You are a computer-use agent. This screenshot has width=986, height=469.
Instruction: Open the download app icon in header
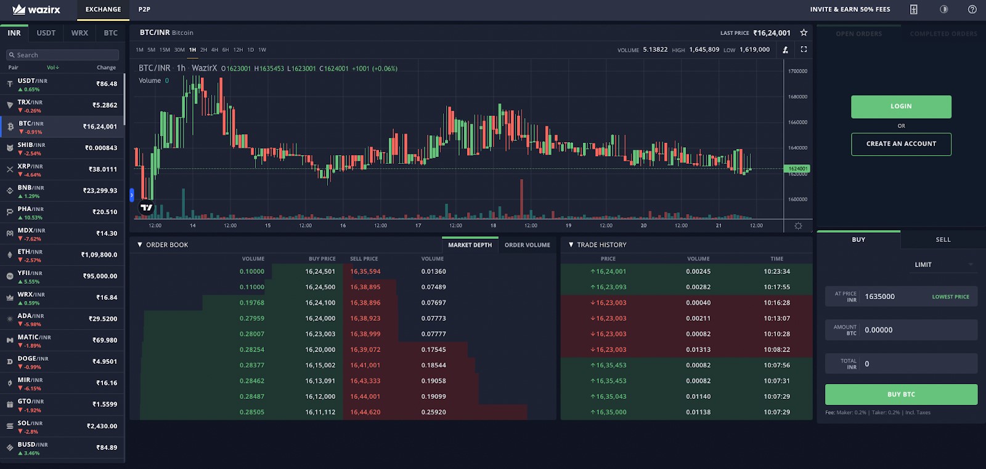pyautogui.click(x=914, y=9)
